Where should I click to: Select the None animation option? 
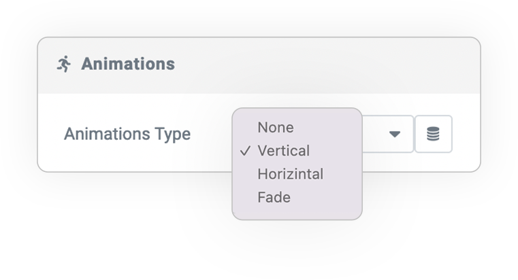point(276,128)
